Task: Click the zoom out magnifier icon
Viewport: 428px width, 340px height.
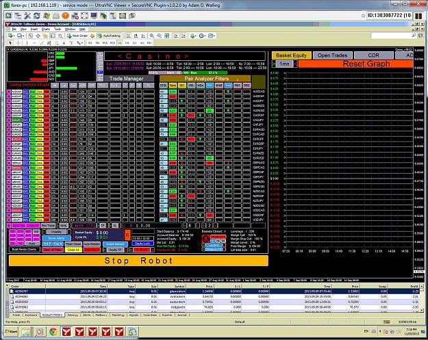Action: [159, 36]
